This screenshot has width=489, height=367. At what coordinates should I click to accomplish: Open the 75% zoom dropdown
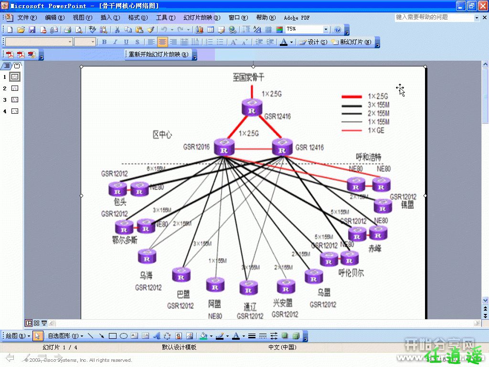click(x=326, y=30)
